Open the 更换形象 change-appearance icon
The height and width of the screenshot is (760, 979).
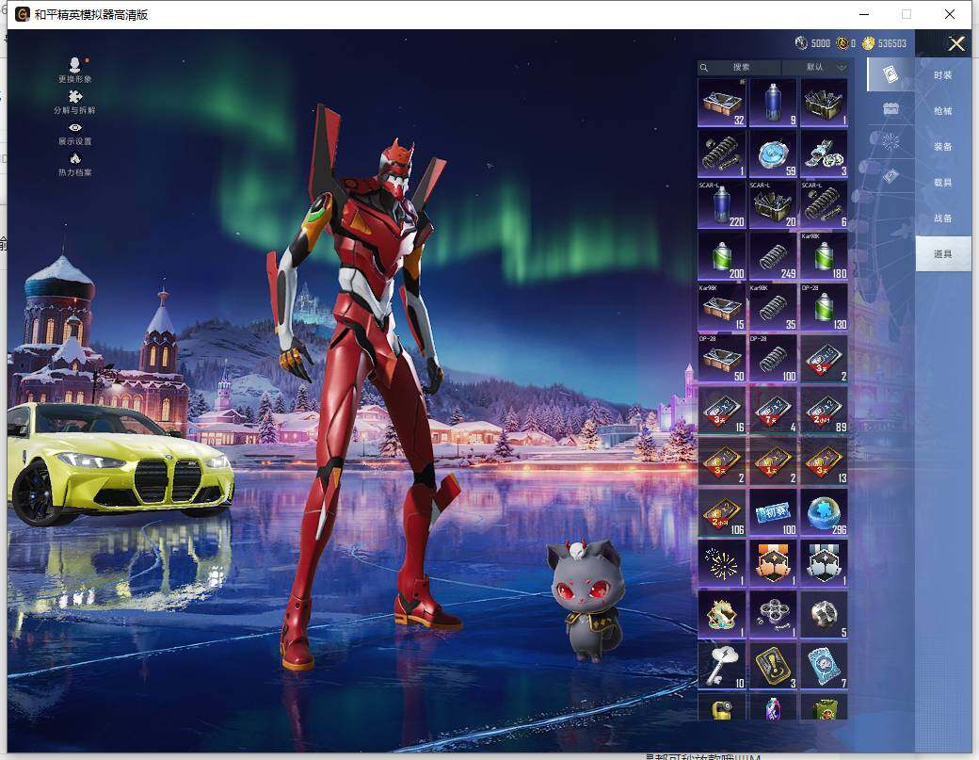[75, 65]
